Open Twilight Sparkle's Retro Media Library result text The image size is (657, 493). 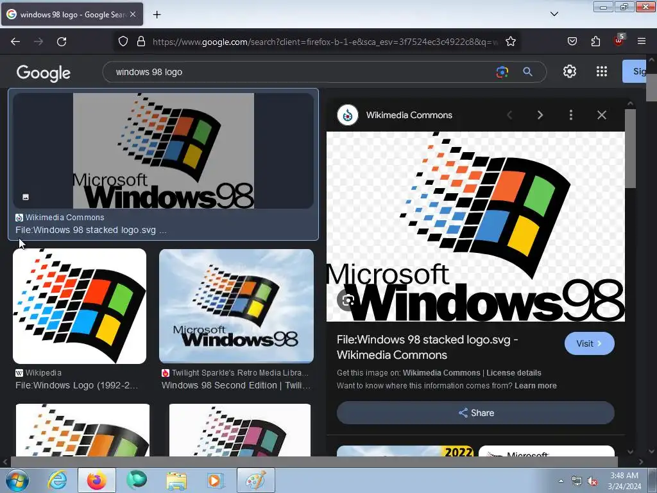[240, 373]
